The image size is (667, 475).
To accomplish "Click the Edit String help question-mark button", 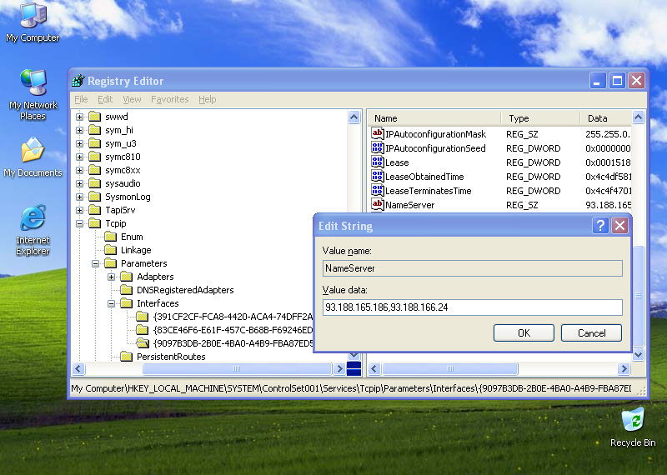I will click(x=600, y=225).
